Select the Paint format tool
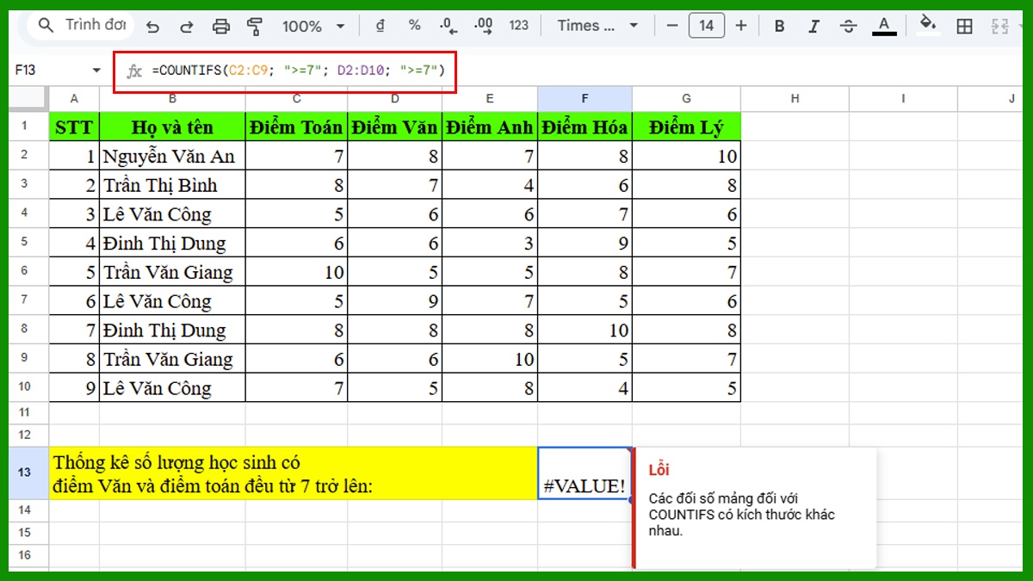 tap(256, 26)
